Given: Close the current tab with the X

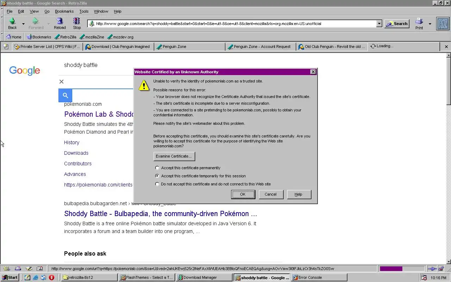Looking at the screenshot, I should (x=446, y=47).
